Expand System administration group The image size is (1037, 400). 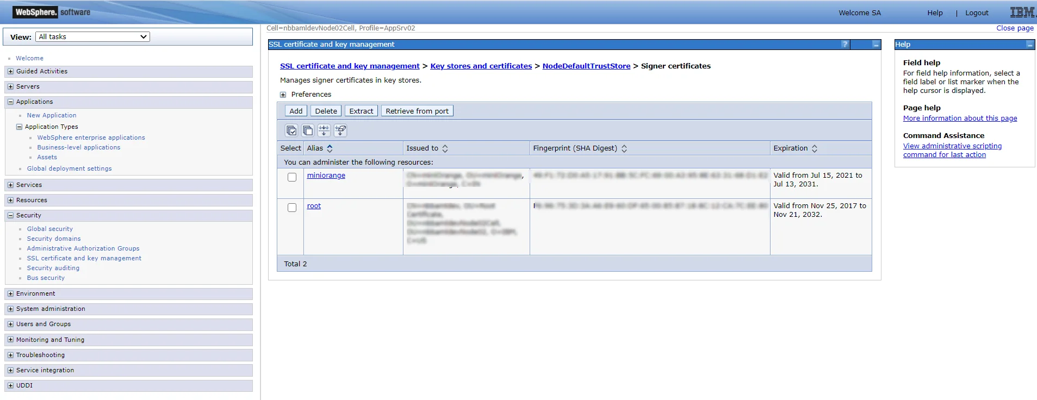click(10, 309)
